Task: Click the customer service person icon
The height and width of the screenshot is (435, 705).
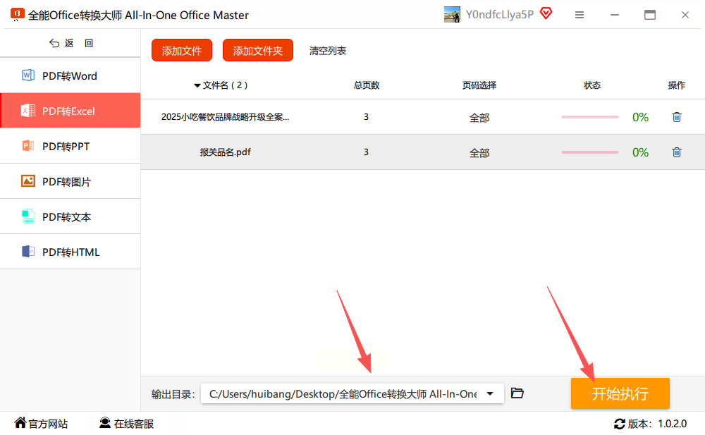Action: point(105,423)
